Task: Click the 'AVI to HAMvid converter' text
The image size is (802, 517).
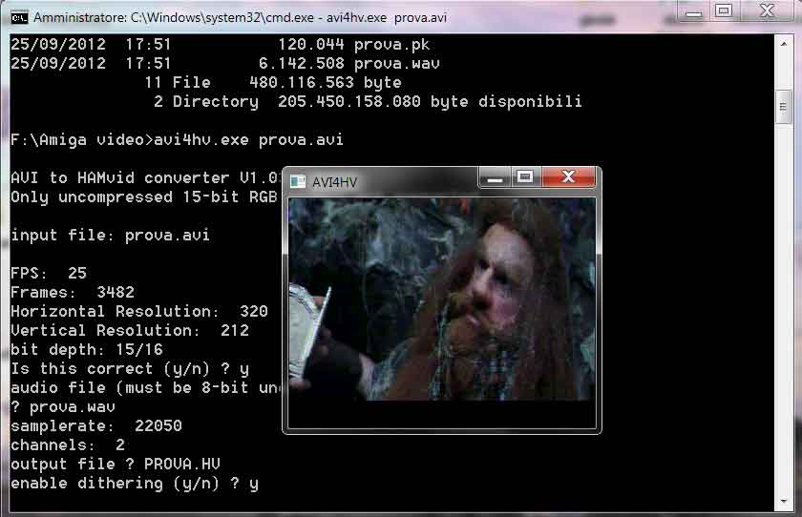Action: click(146, 178)
